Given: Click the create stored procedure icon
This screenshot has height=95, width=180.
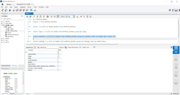Looking at the screenshot, I should tap(24, 10).
